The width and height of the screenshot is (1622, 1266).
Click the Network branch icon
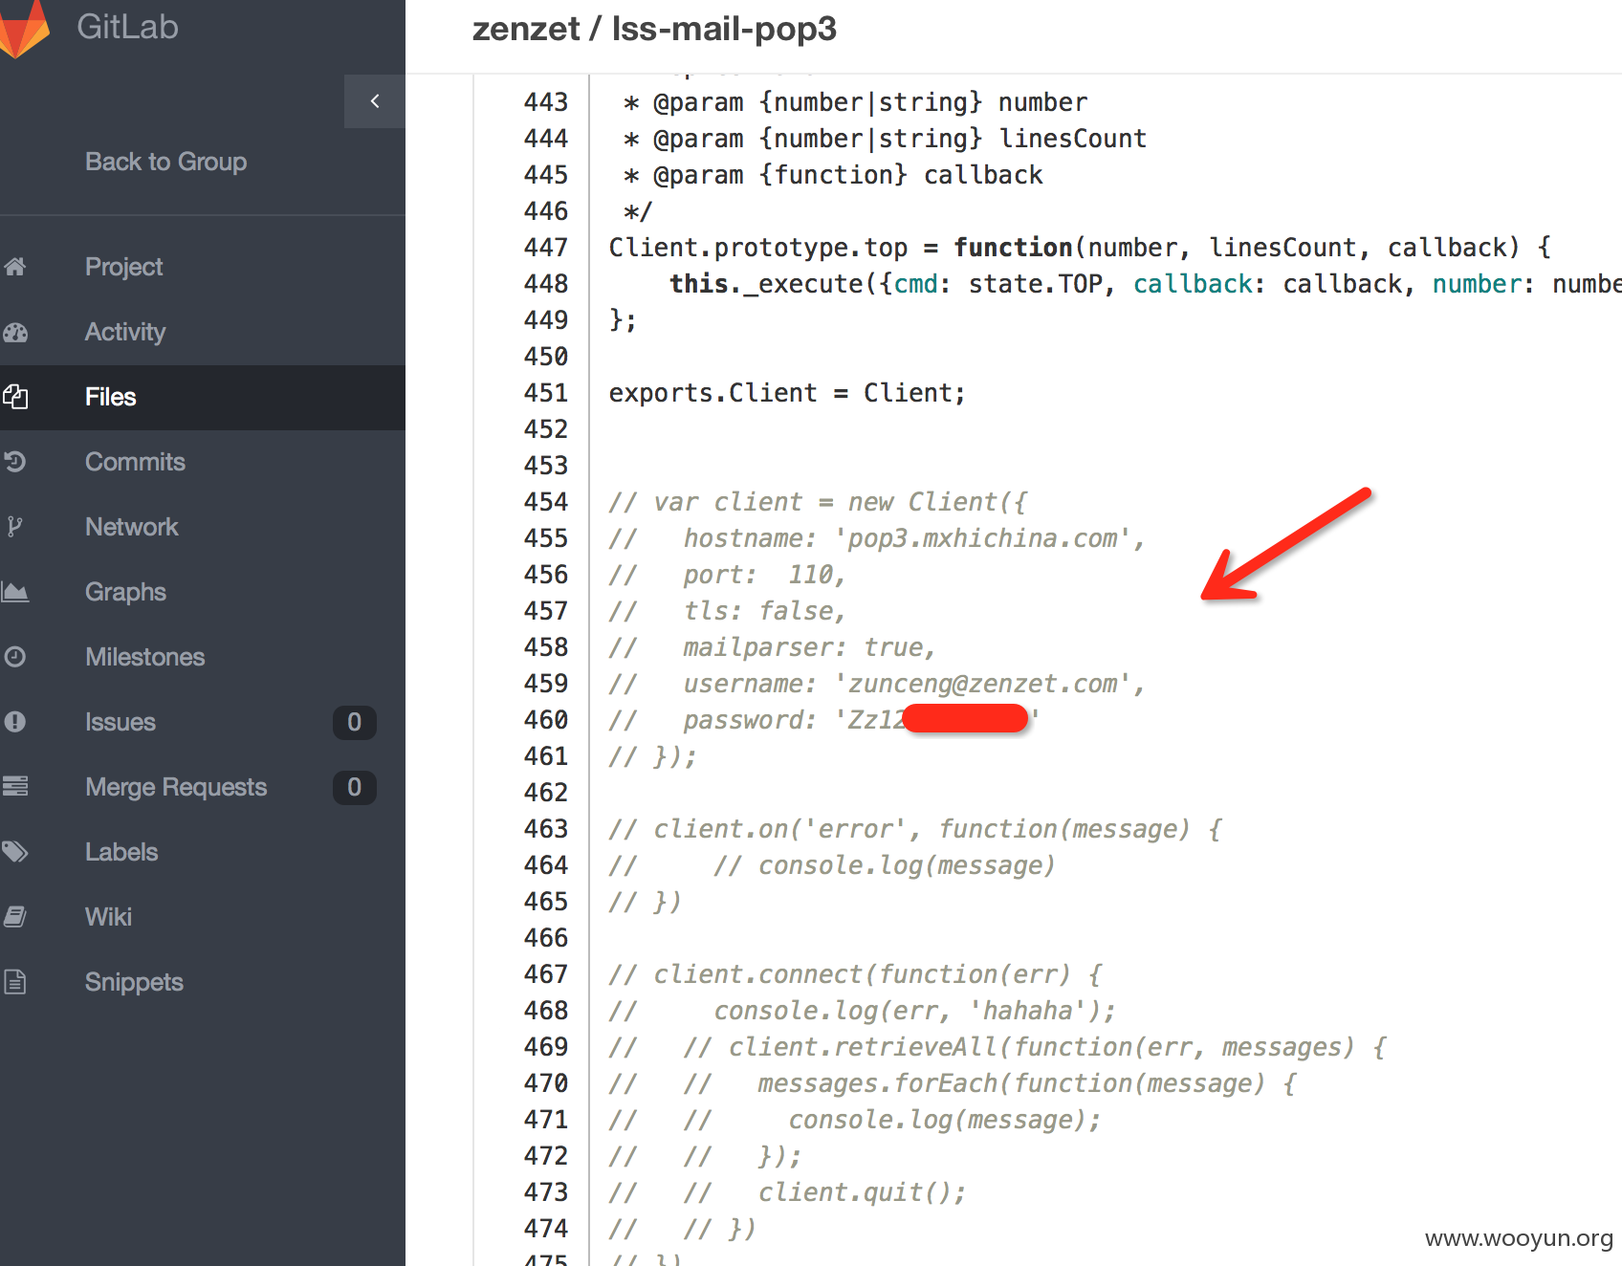click(14, 527)
